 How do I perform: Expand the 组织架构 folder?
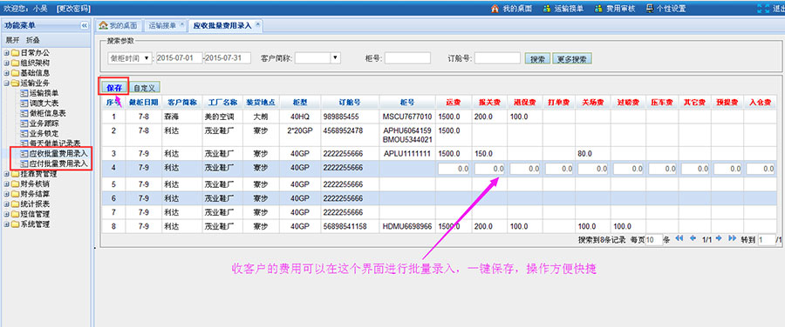(x=6, y=63)
